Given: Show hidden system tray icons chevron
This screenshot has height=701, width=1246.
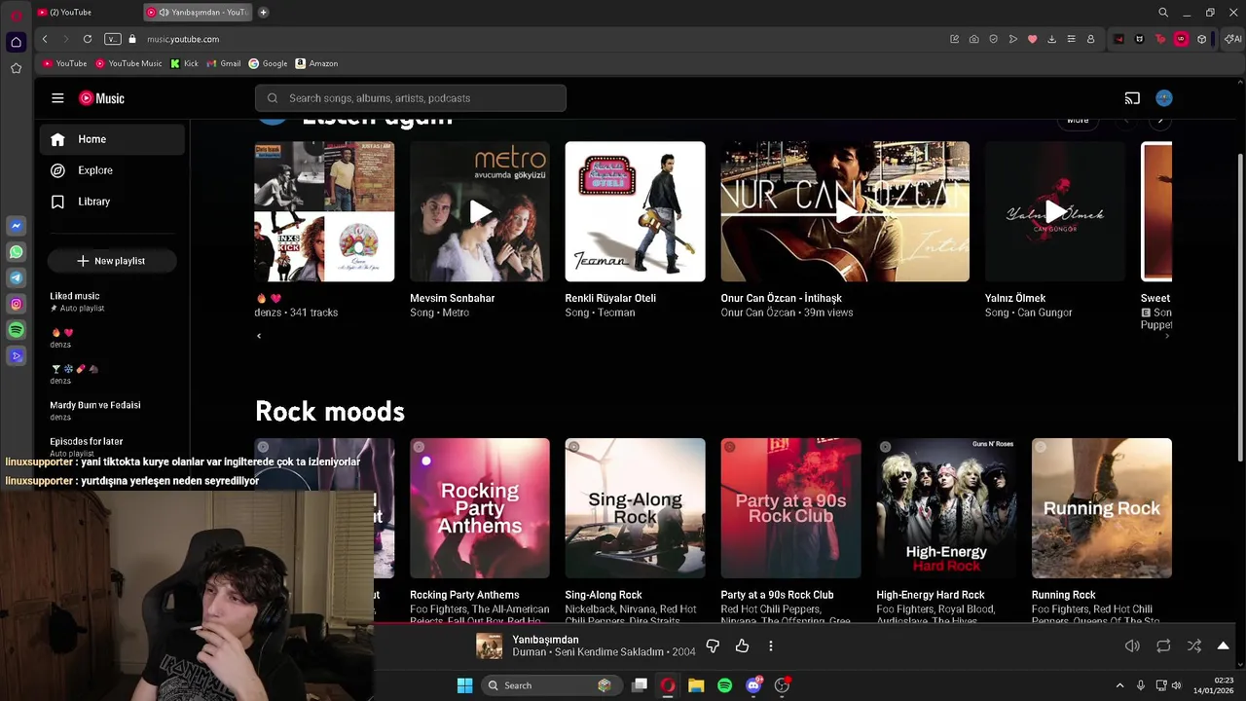Looking at the screenshot, I should 1119,685.
